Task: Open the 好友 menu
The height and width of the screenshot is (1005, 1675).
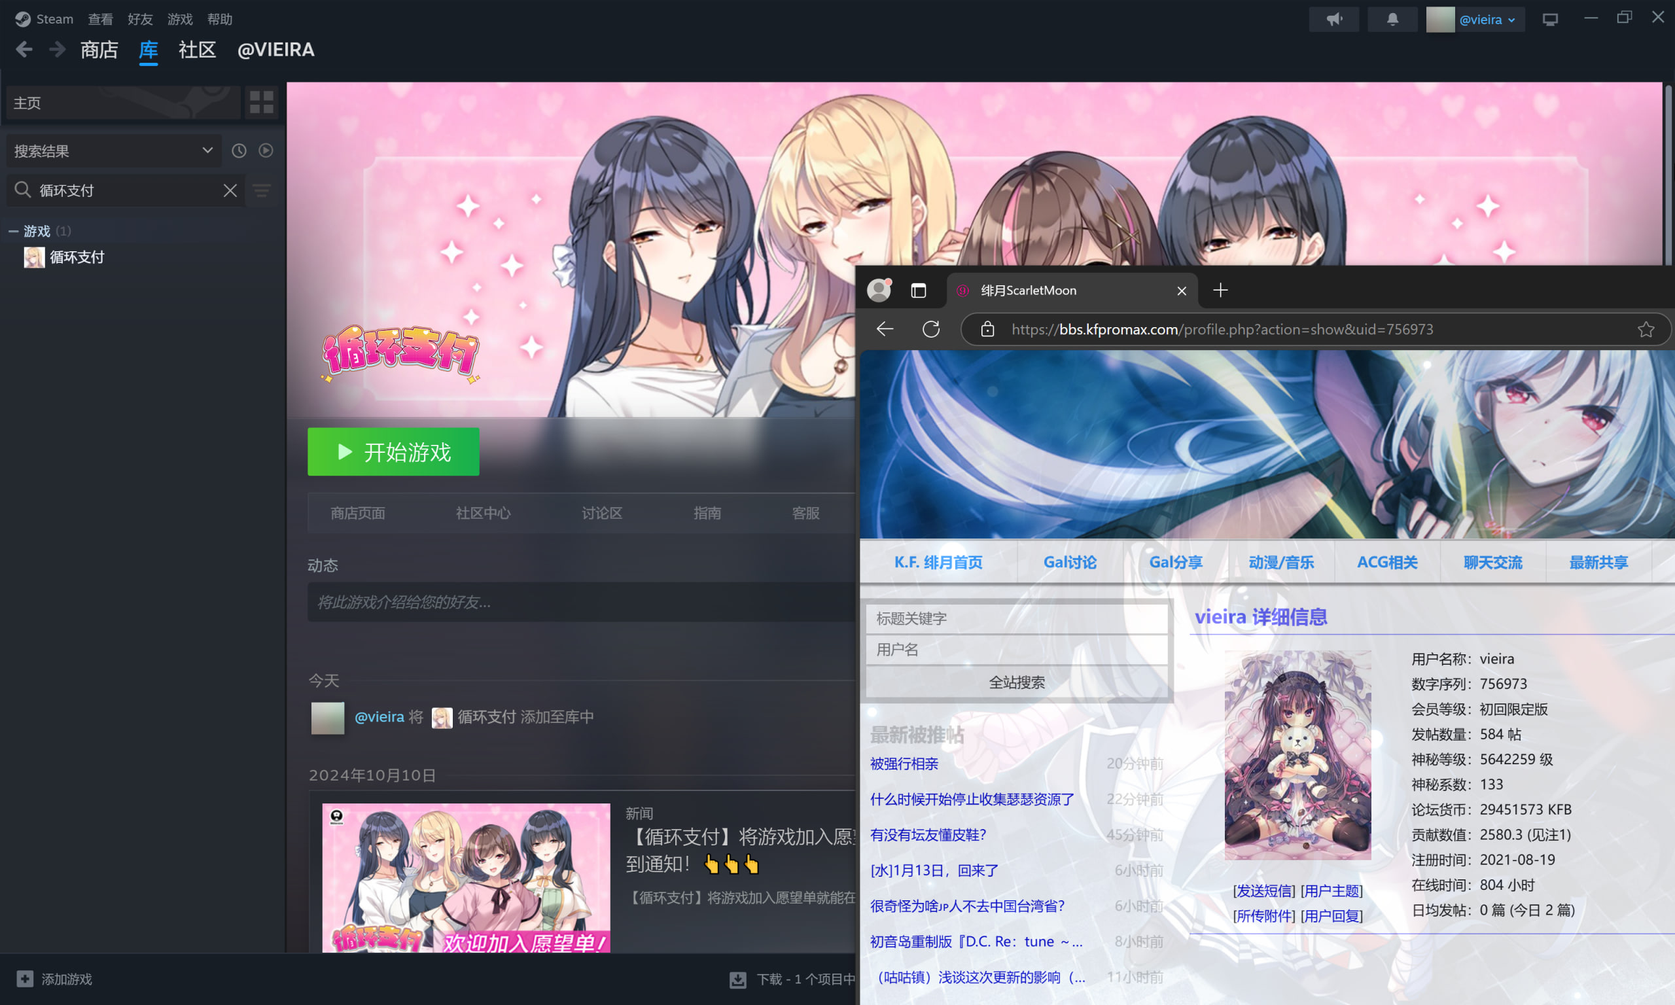Action: coord(139,19)
